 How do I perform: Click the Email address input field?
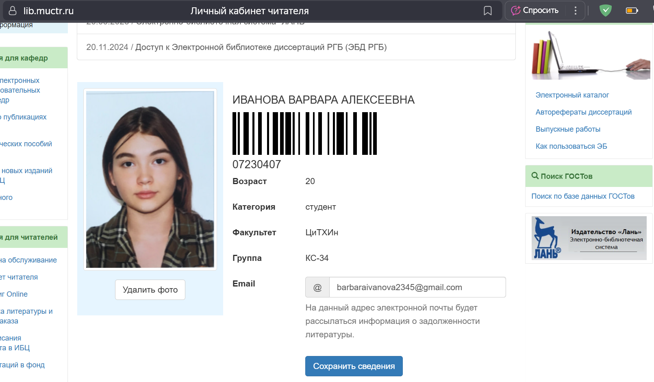(417, 287)
